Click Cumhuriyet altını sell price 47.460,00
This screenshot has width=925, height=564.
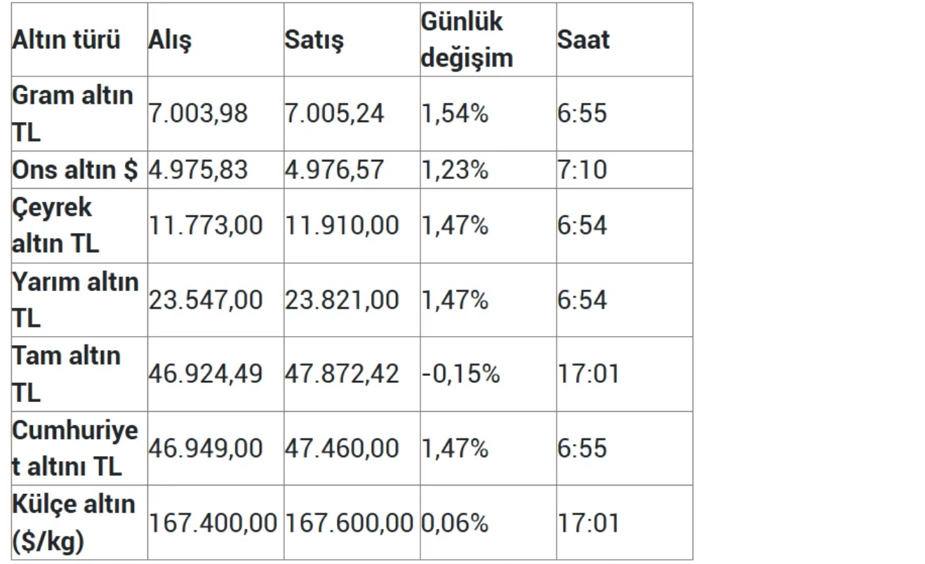tap(341, 448)
